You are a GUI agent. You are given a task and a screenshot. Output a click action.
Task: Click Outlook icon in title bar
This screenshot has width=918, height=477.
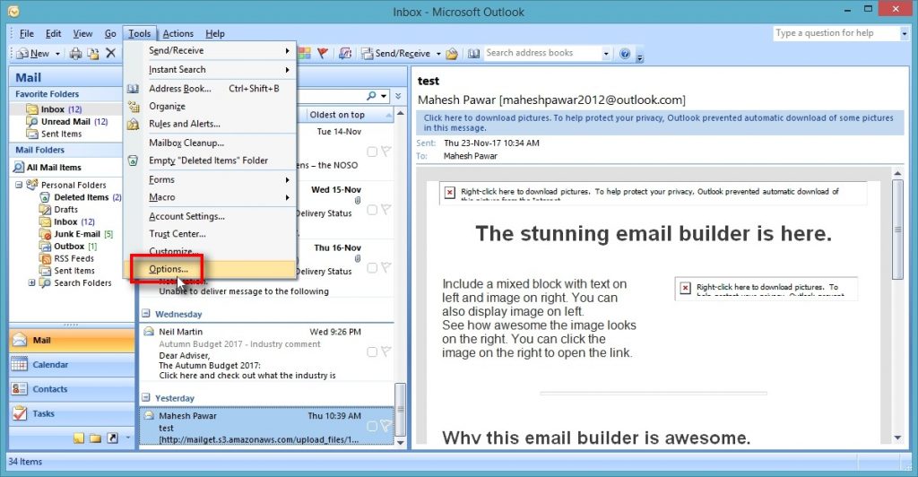click(x=13, y=11)
